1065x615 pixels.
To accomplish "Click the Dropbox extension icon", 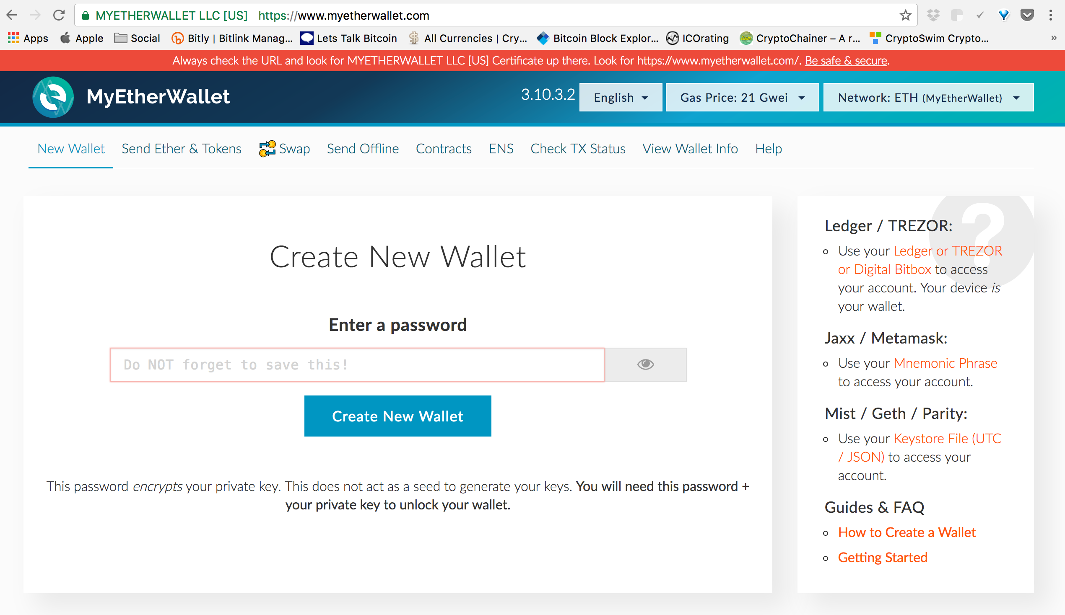I will (x=933, y=16).
